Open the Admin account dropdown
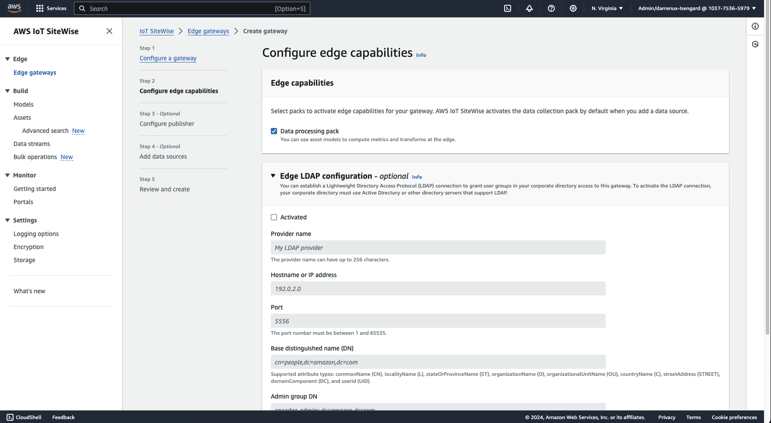771x423 pixels. [x=696, y=8]
